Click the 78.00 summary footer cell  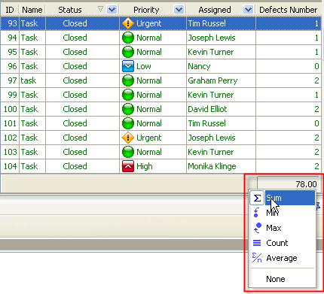tap(289, 184)
